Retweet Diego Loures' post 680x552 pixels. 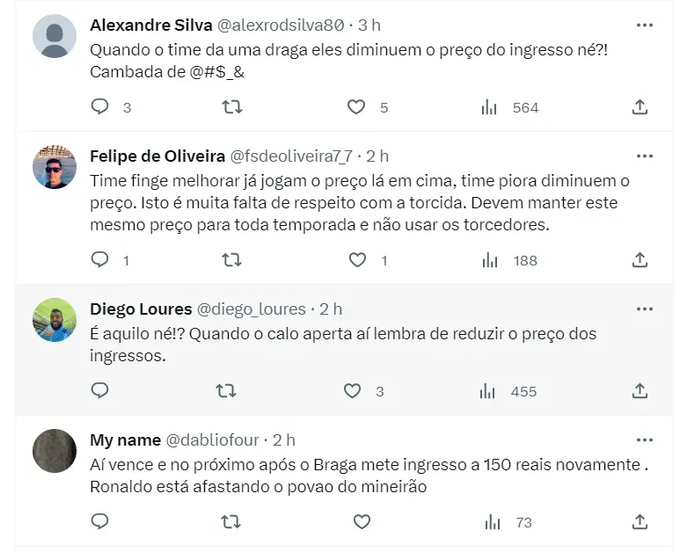pyautogui.click(x=226, y=390)
